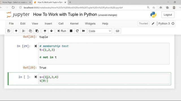Move the selected cell up
Screen dimensions: 181x101
pyautogui.click(x=45, y=31)
